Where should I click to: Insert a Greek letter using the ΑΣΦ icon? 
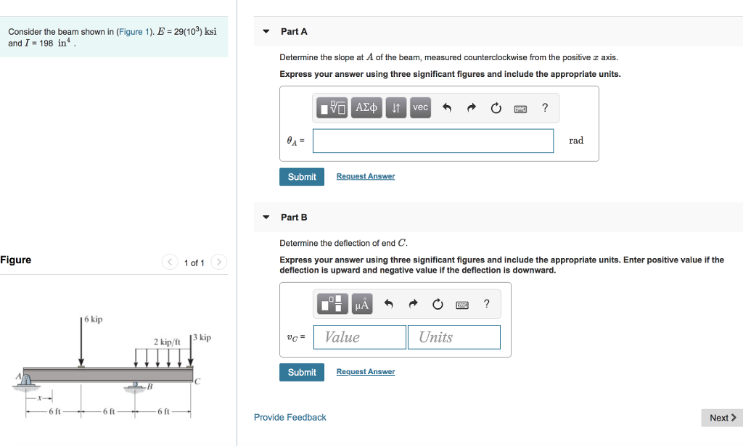[366, 107]
